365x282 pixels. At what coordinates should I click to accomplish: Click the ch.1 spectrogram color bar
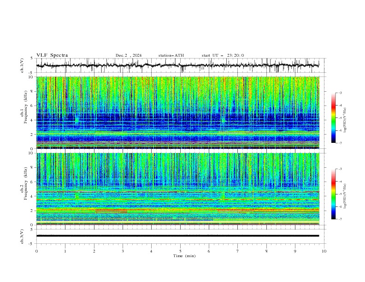(x=333, y=117)
